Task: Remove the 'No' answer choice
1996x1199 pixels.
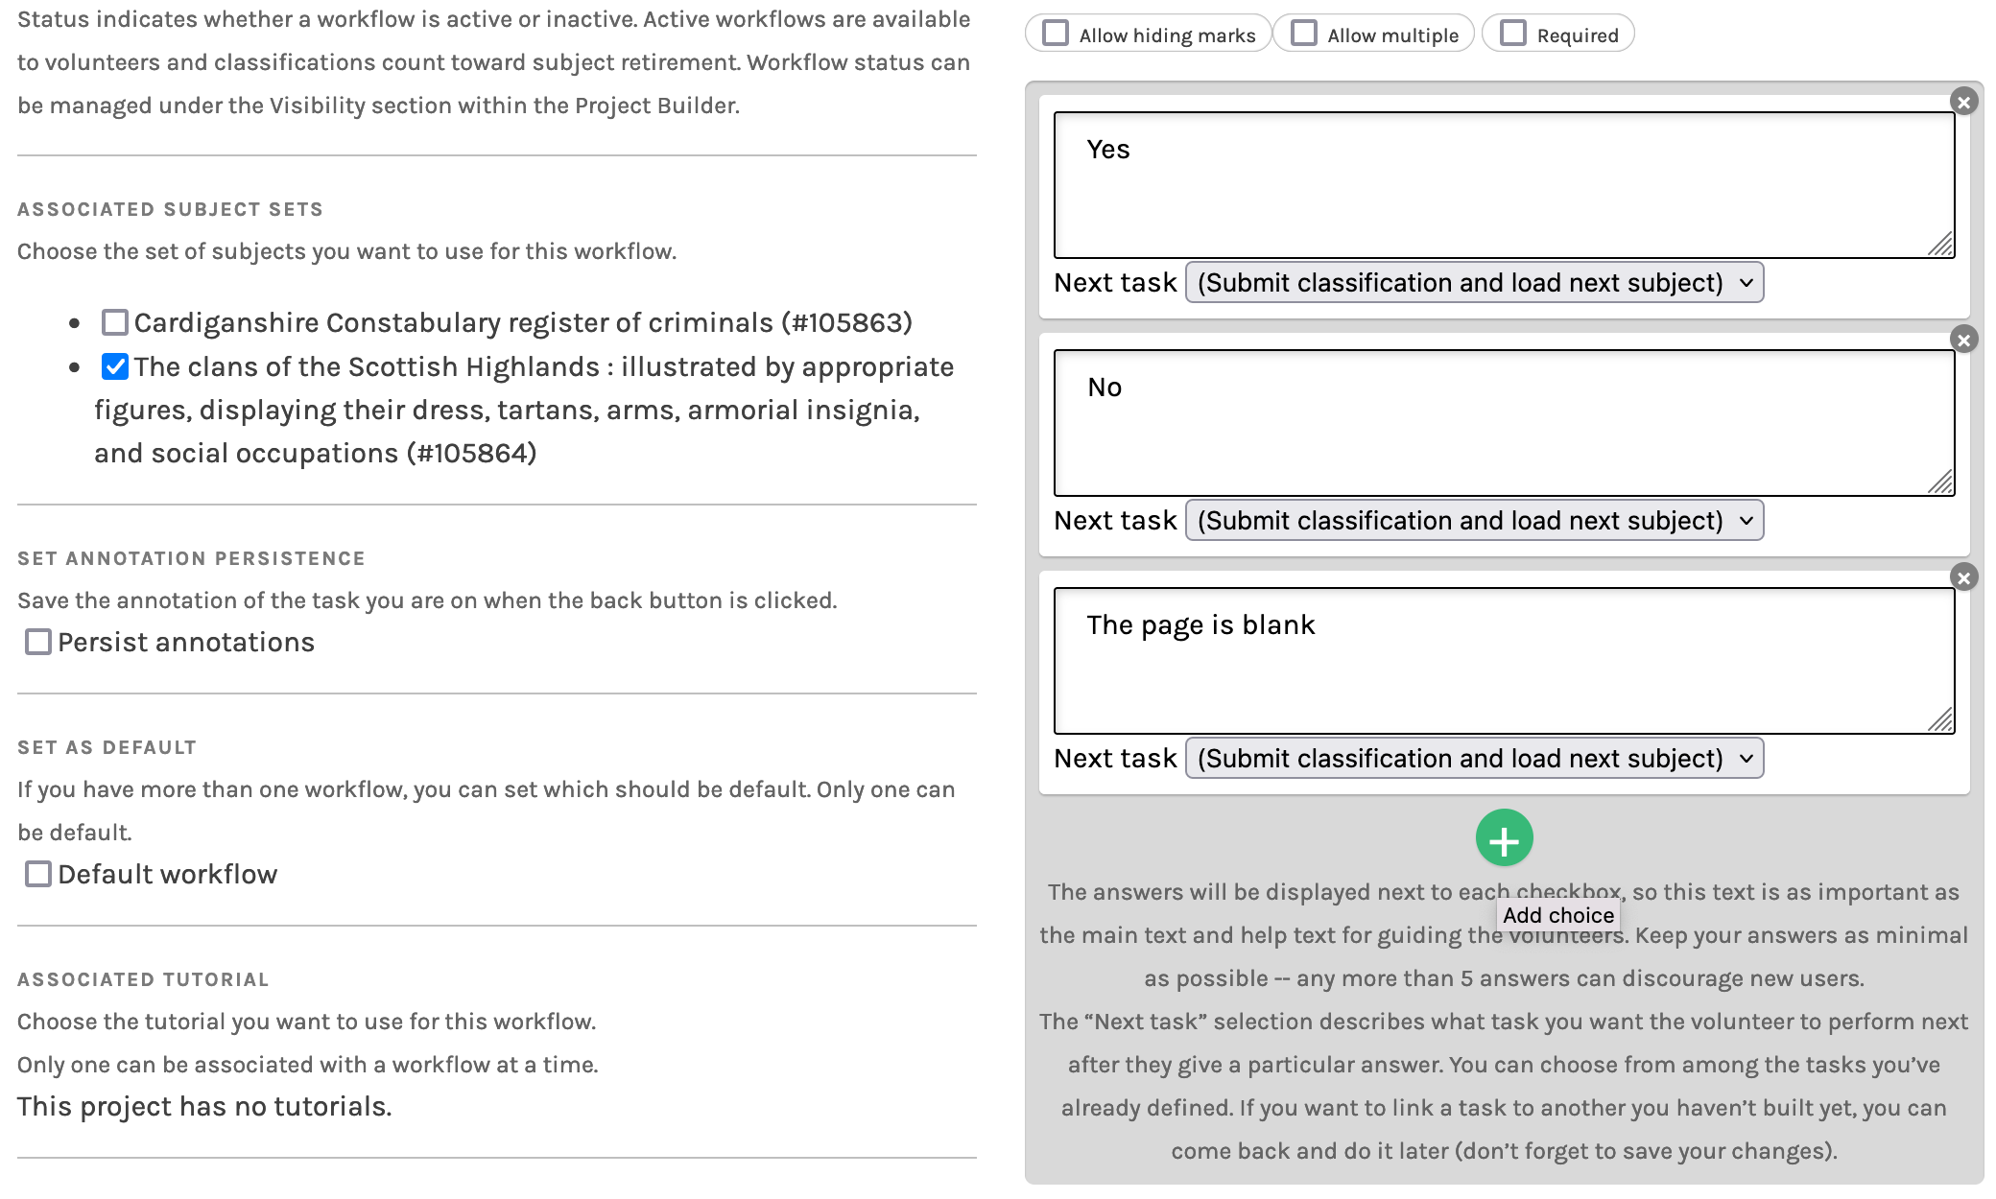Action: click(1964, 340)
